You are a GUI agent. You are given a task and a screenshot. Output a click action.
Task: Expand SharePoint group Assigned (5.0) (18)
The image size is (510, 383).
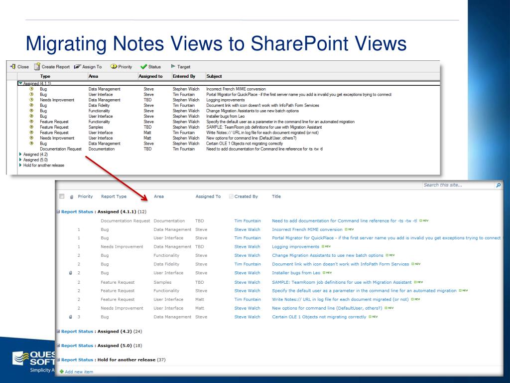pos(58,346)
